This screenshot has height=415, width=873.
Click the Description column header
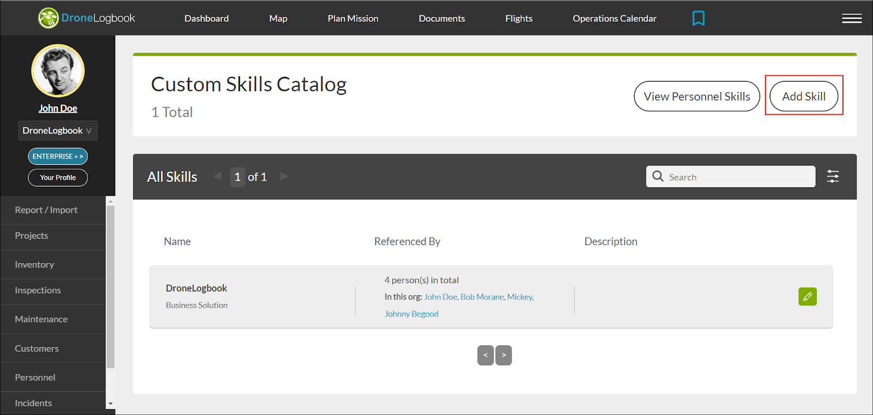pos(611,241)
